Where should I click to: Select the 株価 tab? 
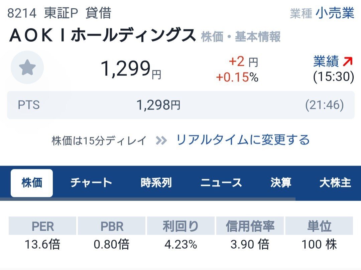point(32,183)
